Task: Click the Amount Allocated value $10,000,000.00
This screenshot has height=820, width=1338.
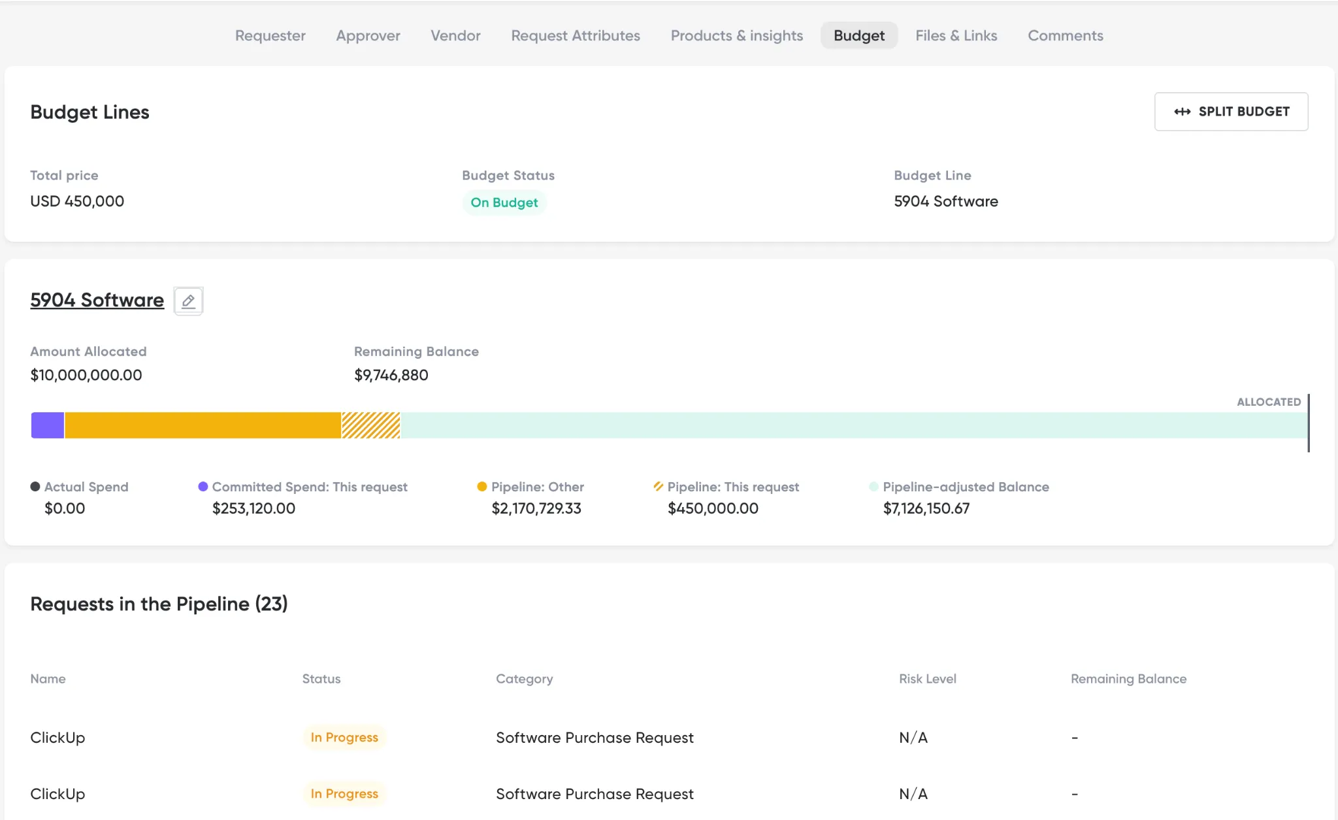Action: (x=86, y=375)
